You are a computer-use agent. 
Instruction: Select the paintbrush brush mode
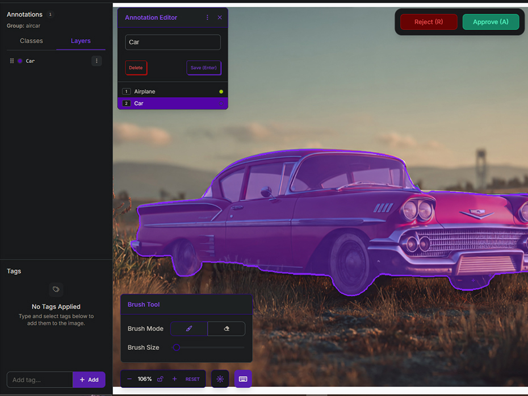tap(189, 328)
